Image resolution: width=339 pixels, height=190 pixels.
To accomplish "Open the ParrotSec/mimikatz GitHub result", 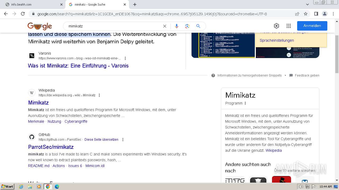I will 51,147.
